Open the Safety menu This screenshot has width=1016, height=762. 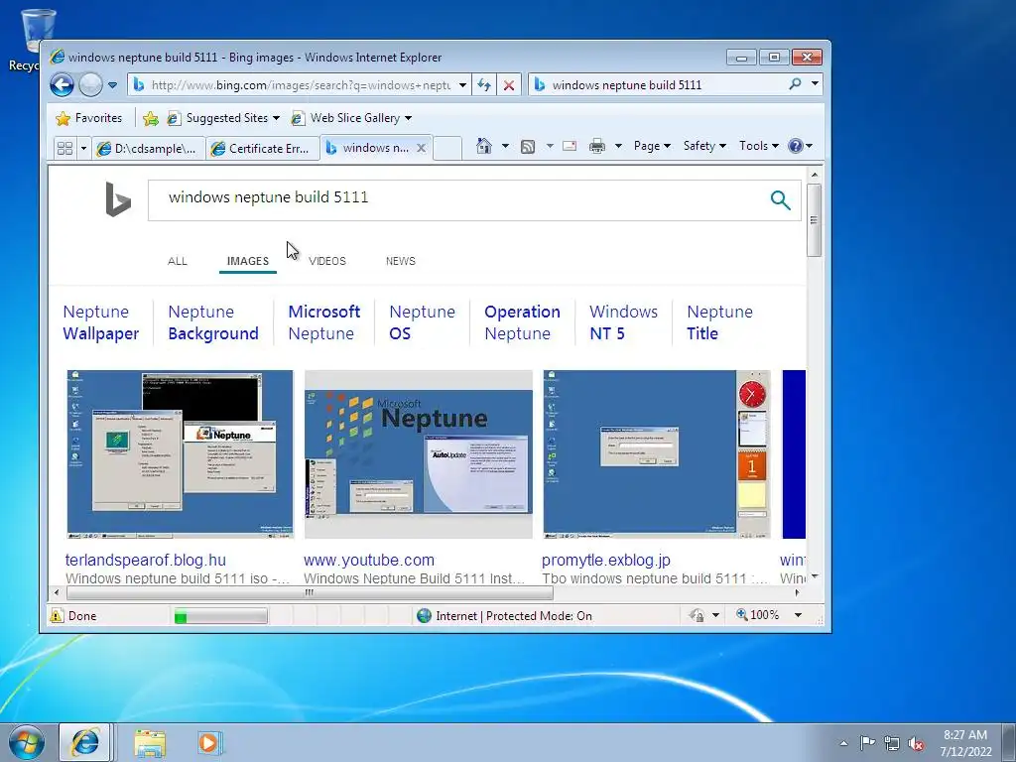click(x=704, y=146)
